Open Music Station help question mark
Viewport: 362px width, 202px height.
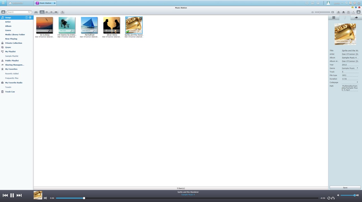point(353,12)
